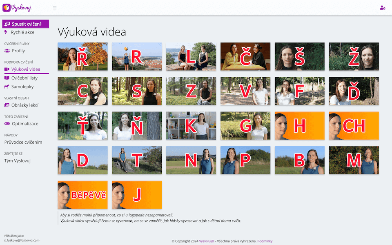This screenshot has height=245, width=392.
Task: Open the user account settings icon
Action: tap(382, 8)
